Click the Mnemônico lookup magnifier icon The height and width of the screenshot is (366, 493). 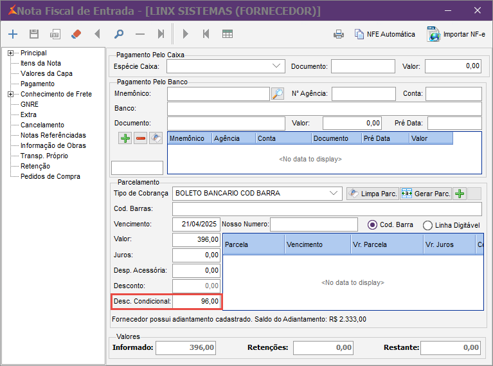(277, 94)
